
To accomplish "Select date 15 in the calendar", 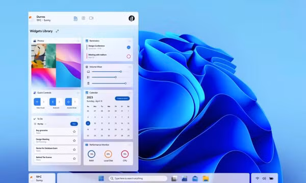I will 128,123.
